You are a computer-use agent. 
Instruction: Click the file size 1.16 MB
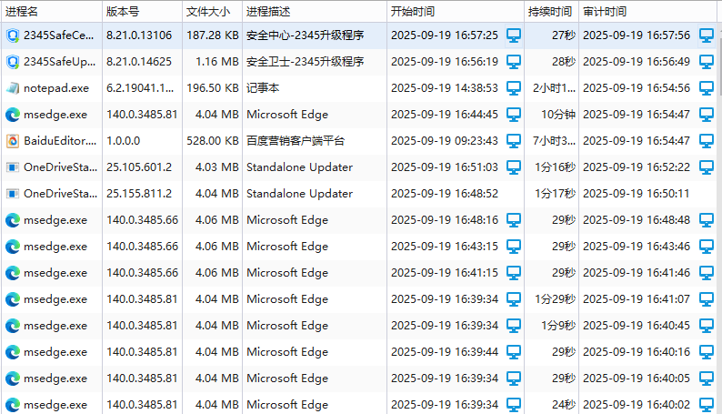pyautogui.click(x=217, y=62)
